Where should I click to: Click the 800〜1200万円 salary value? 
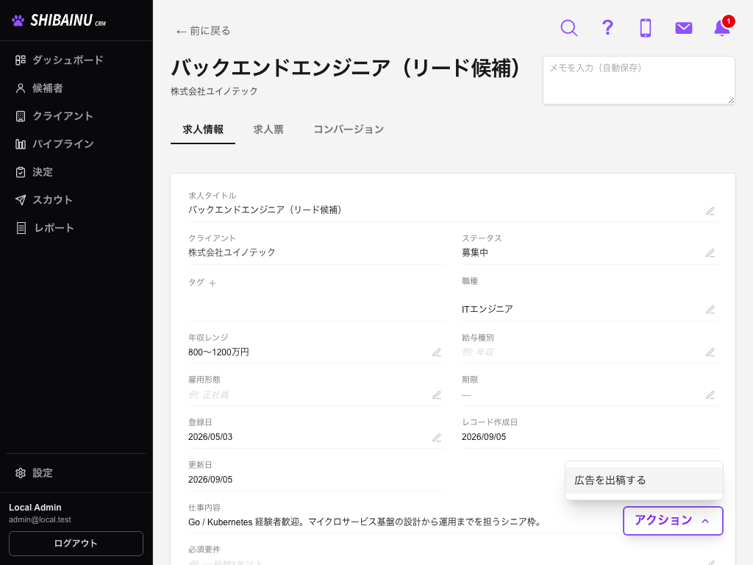218,352
